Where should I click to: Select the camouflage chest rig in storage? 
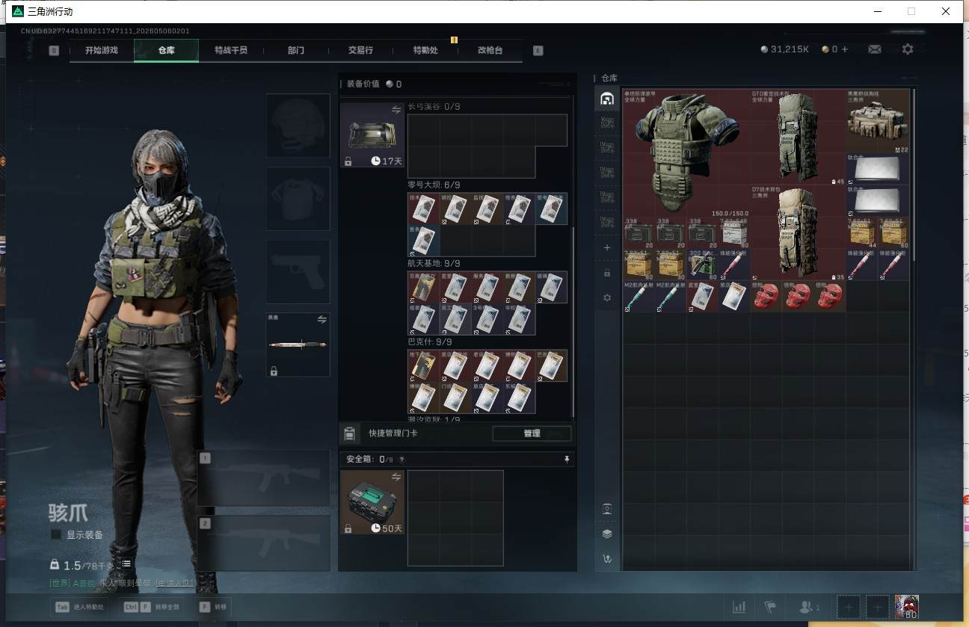point(877,122)
